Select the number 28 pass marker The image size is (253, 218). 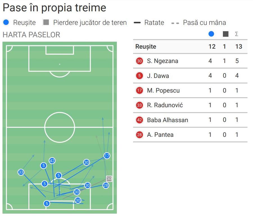click(106, 185)
